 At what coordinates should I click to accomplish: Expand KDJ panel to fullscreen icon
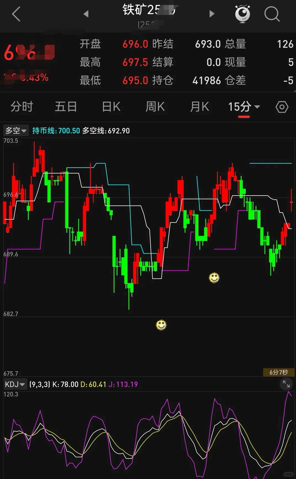pyautogui.click(x=286, y=384)
